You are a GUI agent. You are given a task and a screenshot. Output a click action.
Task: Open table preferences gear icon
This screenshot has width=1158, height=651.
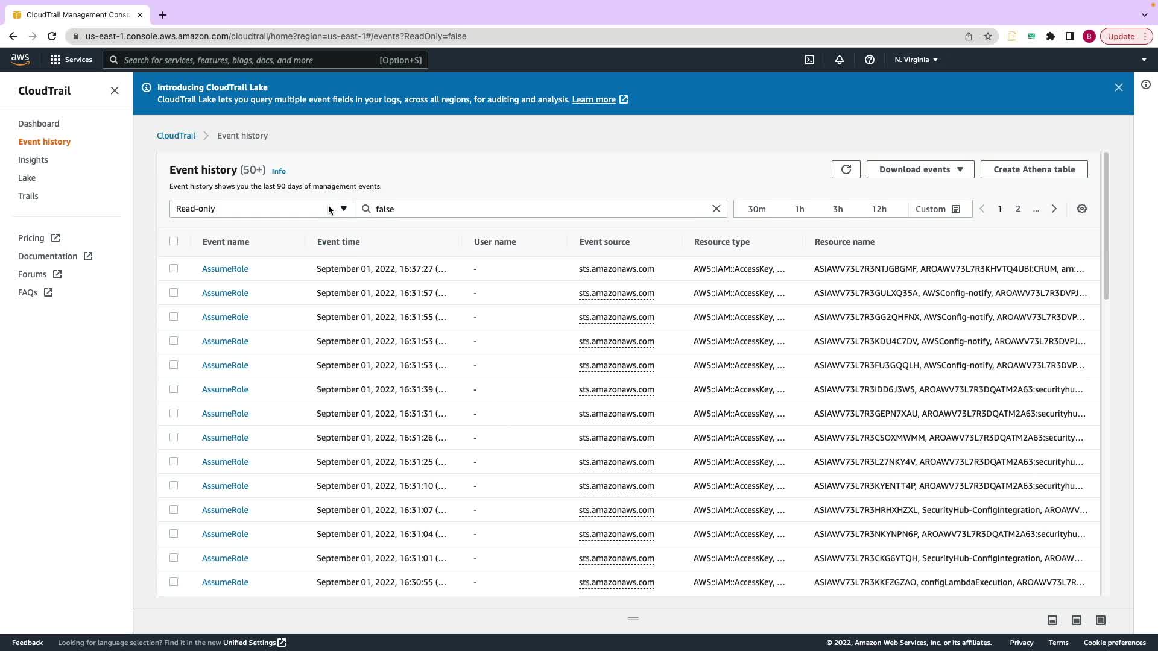tap(1081, 209)
